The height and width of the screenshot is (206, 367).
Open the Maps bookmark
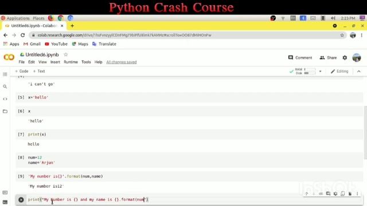tap(80, 44)
